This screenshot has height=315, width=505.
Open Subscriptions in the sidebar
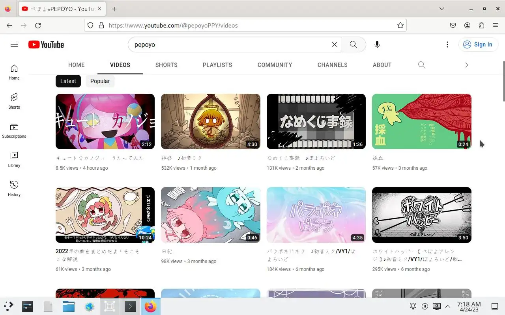click(x=14, y=130)
